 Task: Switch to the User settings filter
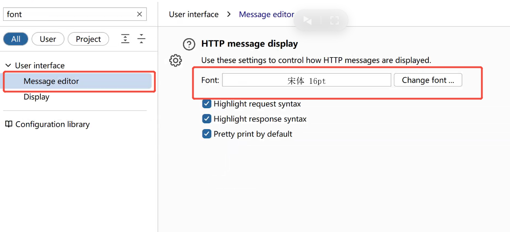(48, 39)
